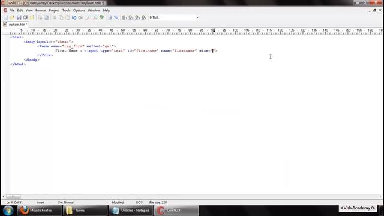Restore the inner document window button
Screen dimensions: 384x216
pos(374,11)
